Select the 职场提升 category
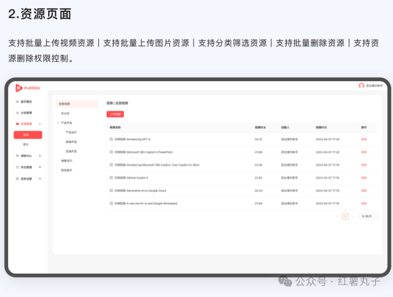 [67, 170]
